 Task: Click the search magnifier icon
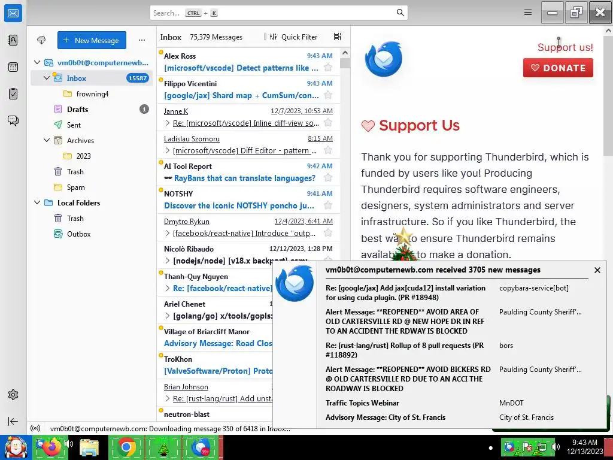(400, 13)
